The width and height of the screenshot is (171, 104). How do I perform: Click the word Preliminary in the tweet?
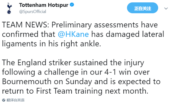[x=72, y=25]
